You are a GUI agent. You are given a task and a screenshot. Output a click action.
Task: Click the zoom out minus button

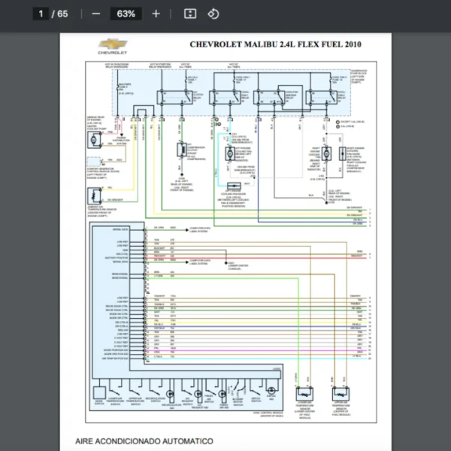[95, 14]
